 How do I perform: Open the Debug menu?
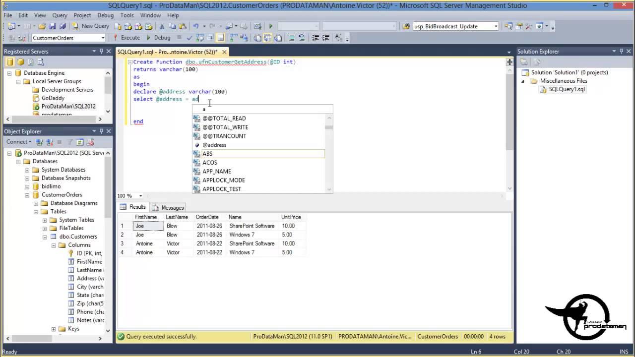(105, 15)
